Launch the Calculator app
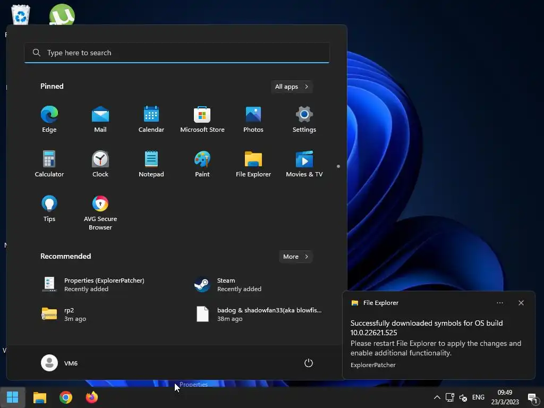 pyautogui.click(x=49, y=164)
